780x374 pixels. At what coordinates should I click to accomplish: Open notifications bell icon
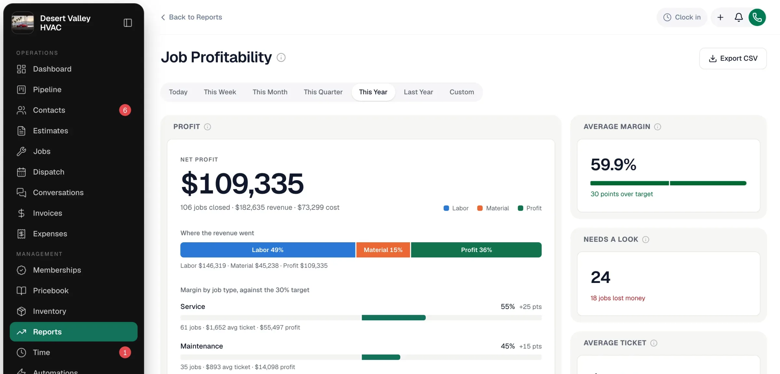click(x=739, y=17)
